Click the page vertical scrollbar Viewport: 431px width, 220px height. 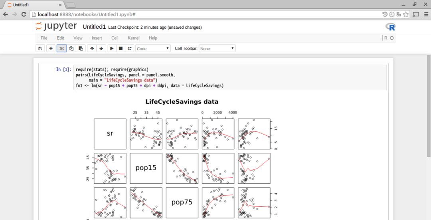pyautogui.click(x=429, y=106)
